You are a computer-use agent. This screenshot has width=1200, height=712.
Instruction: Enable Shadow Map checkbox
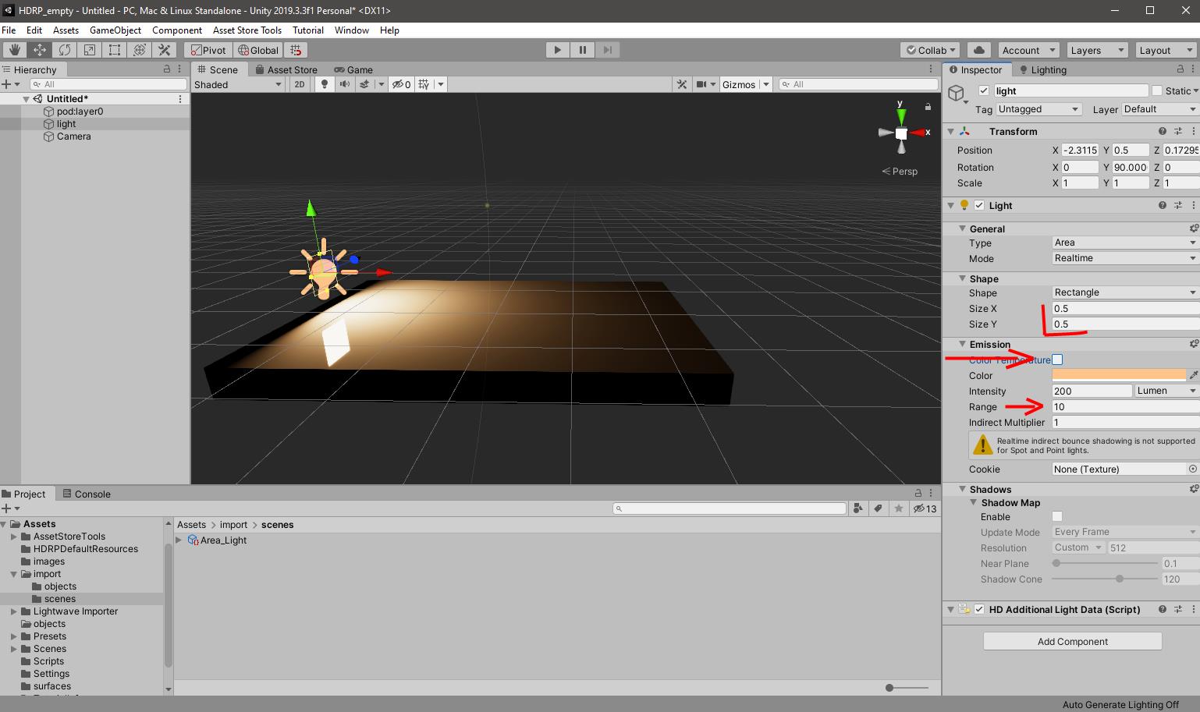tap(1057, 516)
